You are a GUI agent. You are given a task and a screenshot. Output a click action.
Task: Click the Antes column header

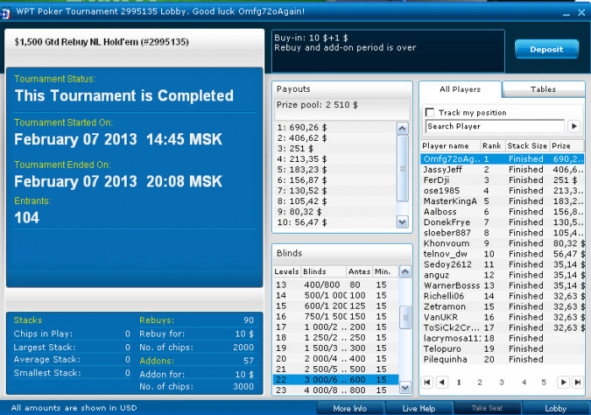(359, 272)
